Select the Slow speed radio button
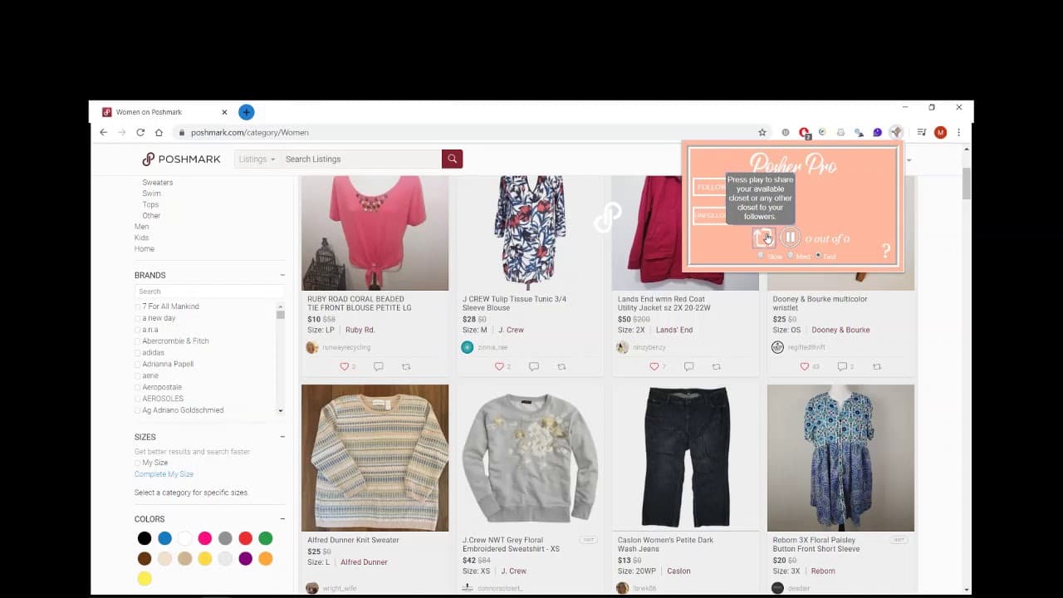Viewport: 1063px width, 598px height. [762, 255]
